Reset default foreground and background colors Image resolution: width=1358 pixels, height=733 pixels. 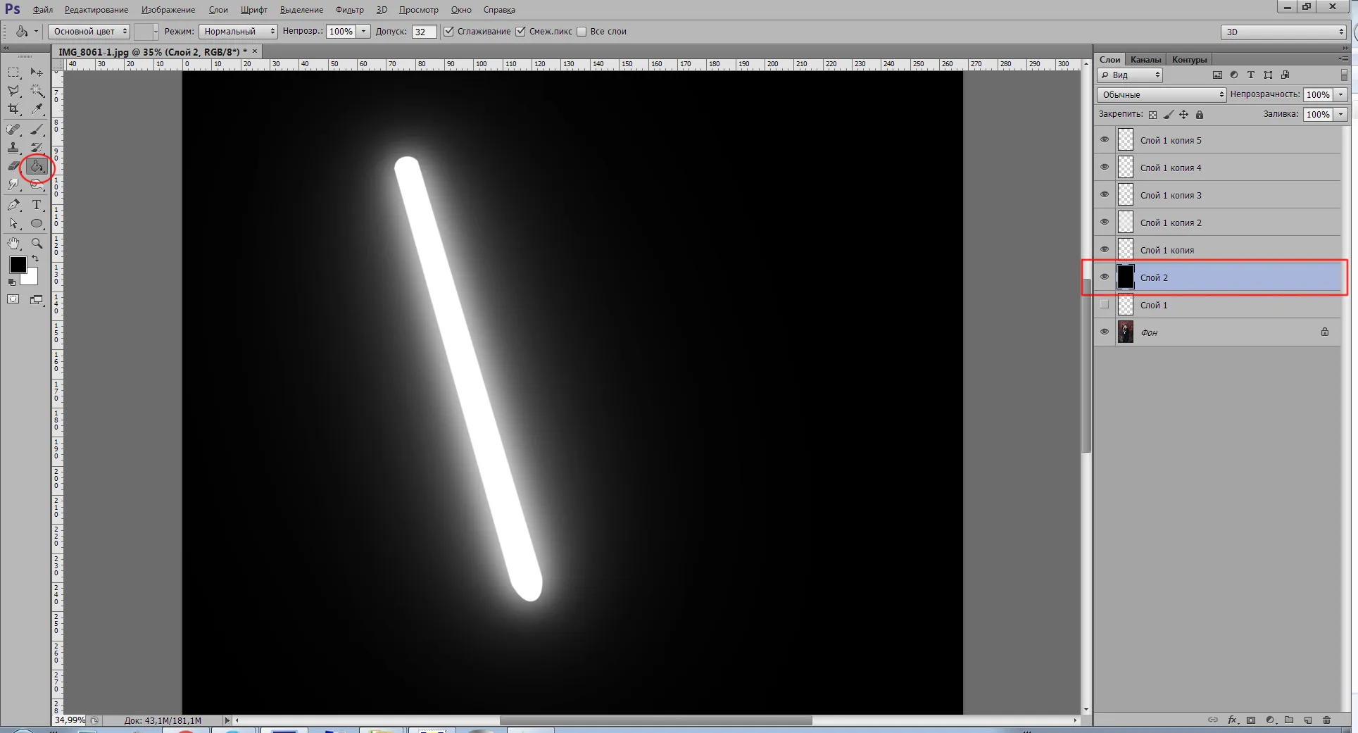coord(11,282)
